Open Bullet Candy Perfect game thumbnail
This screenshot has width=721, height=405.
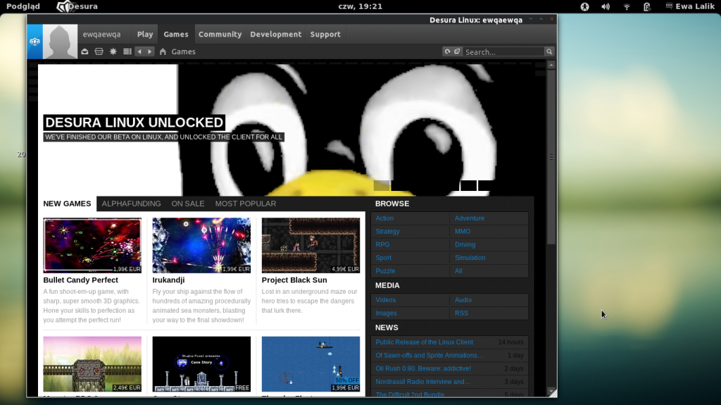tap(92, 245)
